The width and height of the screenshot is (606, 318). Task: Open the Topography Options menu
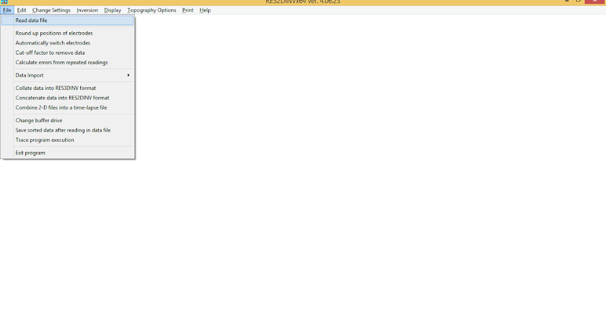click(152, 10)
